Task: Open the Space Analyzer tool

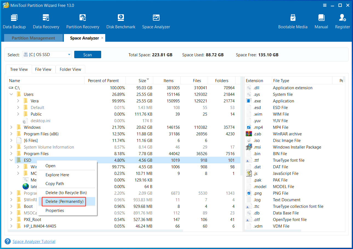Action: click(156, 21)
